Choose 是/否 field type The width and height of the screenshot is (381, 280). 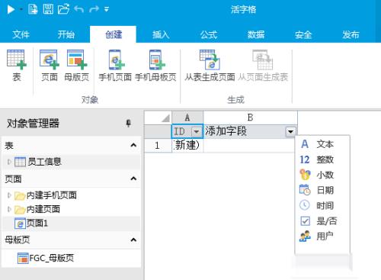(x=322, y=220)
